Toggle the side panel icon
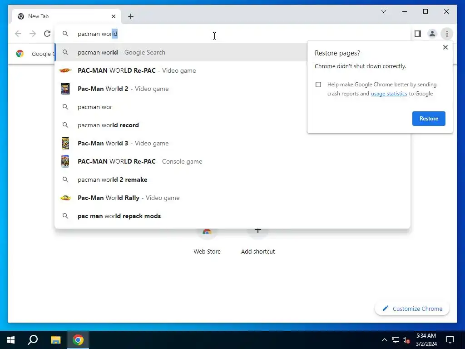Screen dimensions: 465x349 point(418,34)
